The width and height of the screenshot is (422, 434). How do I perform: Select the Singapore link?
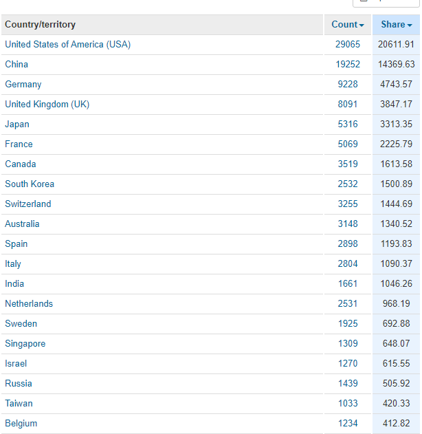click(25, 344)
